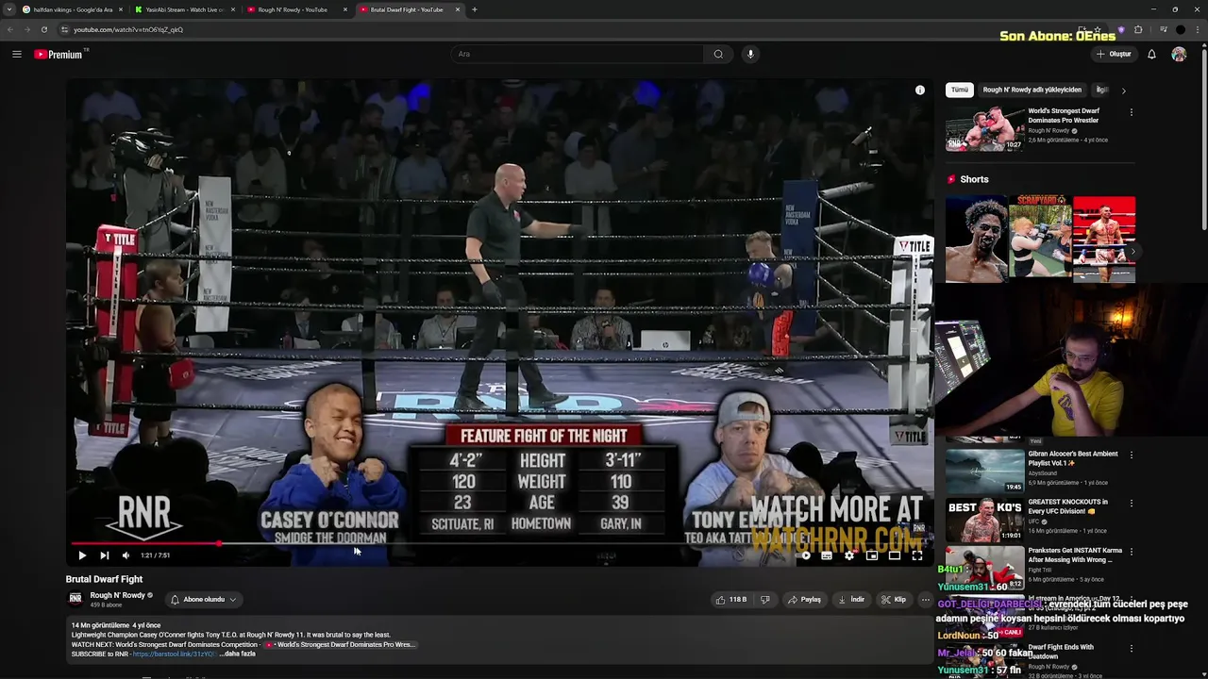The image size is (1208, 679).
Task: Open the first Shorts thumbnail
Action: [977, 240]
